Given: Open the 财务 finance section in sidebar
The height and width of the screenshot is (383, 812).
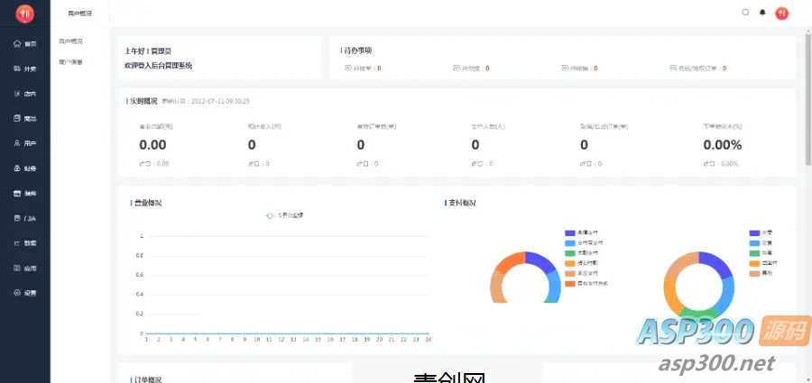Looking at the screenshot, I should [24, 169].
